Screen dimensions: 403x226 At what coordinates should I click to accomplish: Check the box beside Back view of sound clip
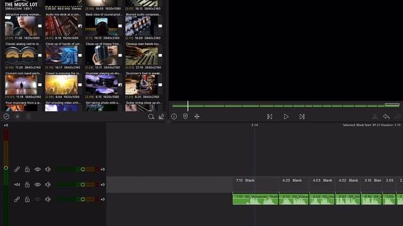pyautogui.click(x=120, y=26)
